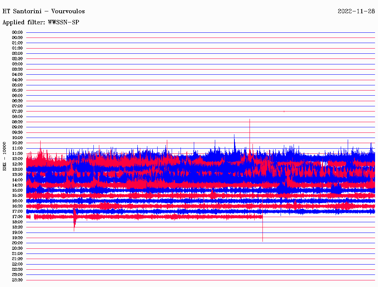Click the red event burst hanging below the 17:30 trace
The width and height of the screenshot is (378, 287).
click(x=75, y=223)
